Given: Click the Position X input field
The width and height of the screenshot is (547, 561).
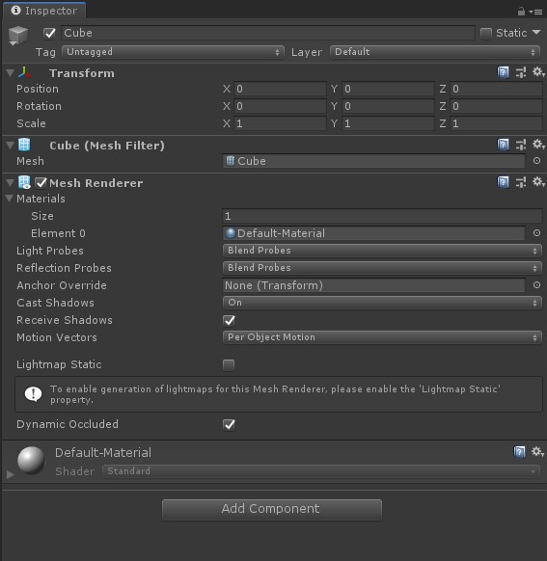Looking at the screenshot, I should (280, 89).
